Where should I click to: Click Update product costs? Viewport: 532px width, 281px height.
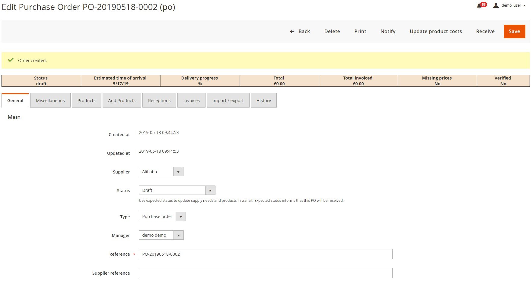pyautogui.click(x=436, y=31)
